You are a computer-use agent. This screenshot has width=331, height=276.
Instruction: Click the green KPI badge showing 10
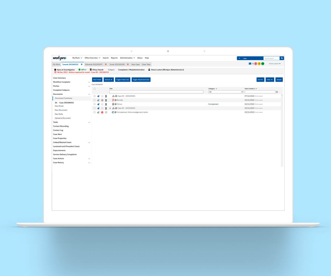262,63
